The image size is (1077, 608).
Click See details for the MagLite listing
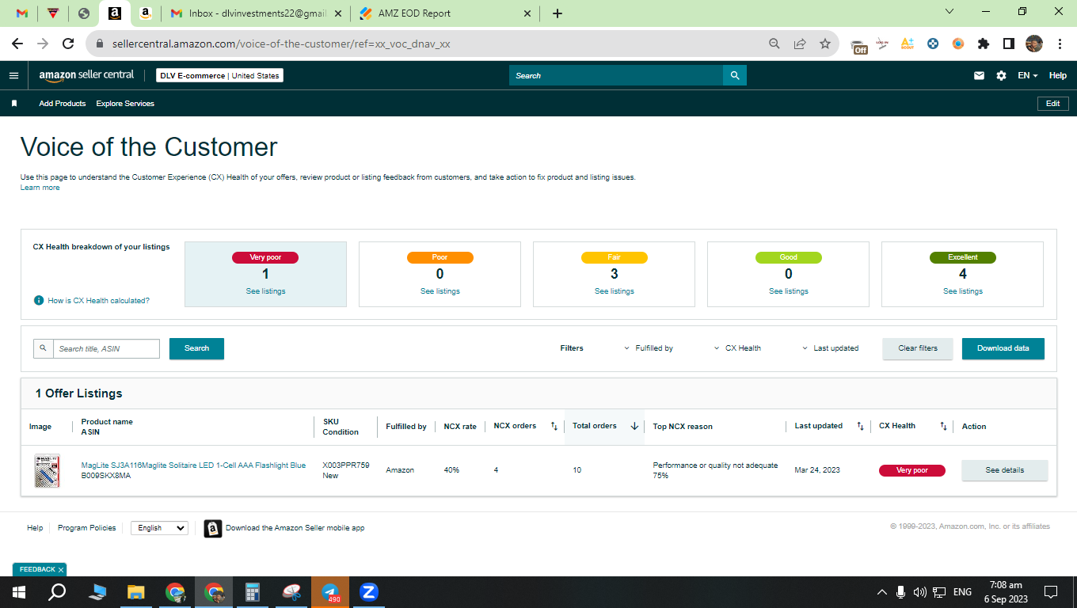[x=1005, y=470]
